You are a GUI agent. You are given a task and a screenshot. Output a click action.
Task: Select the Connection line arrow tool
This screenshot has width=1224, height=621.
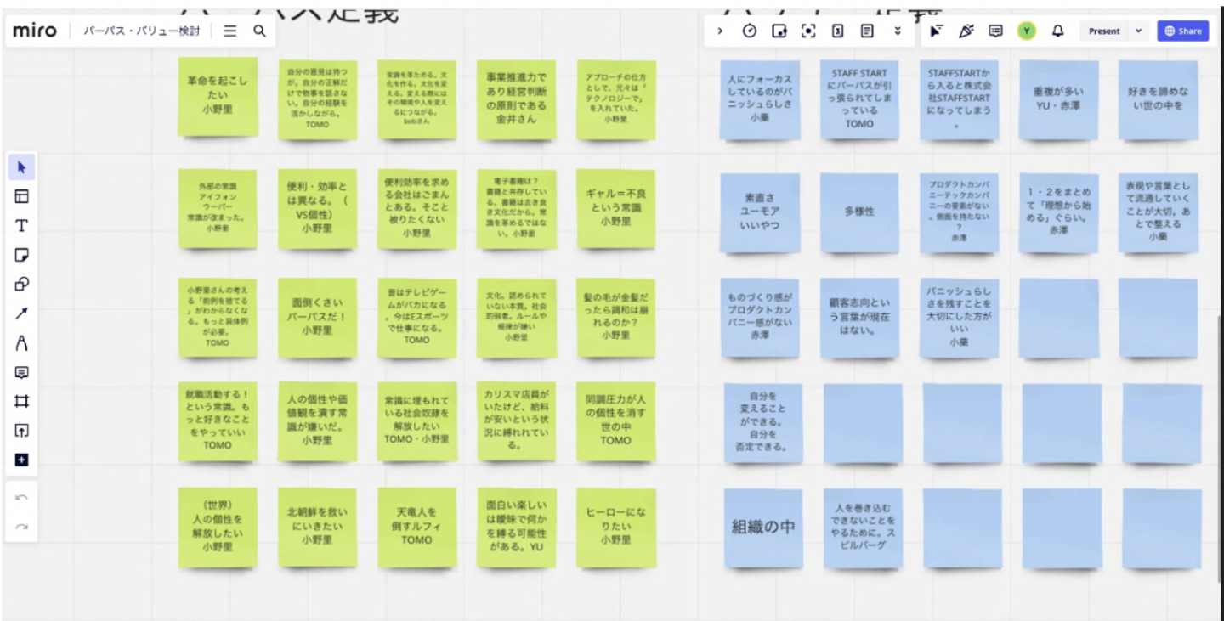21,313
